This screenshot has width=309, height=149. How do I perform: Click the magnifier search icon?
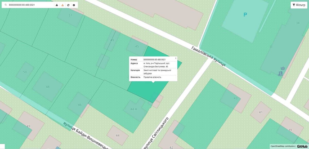tap(6, 5)
